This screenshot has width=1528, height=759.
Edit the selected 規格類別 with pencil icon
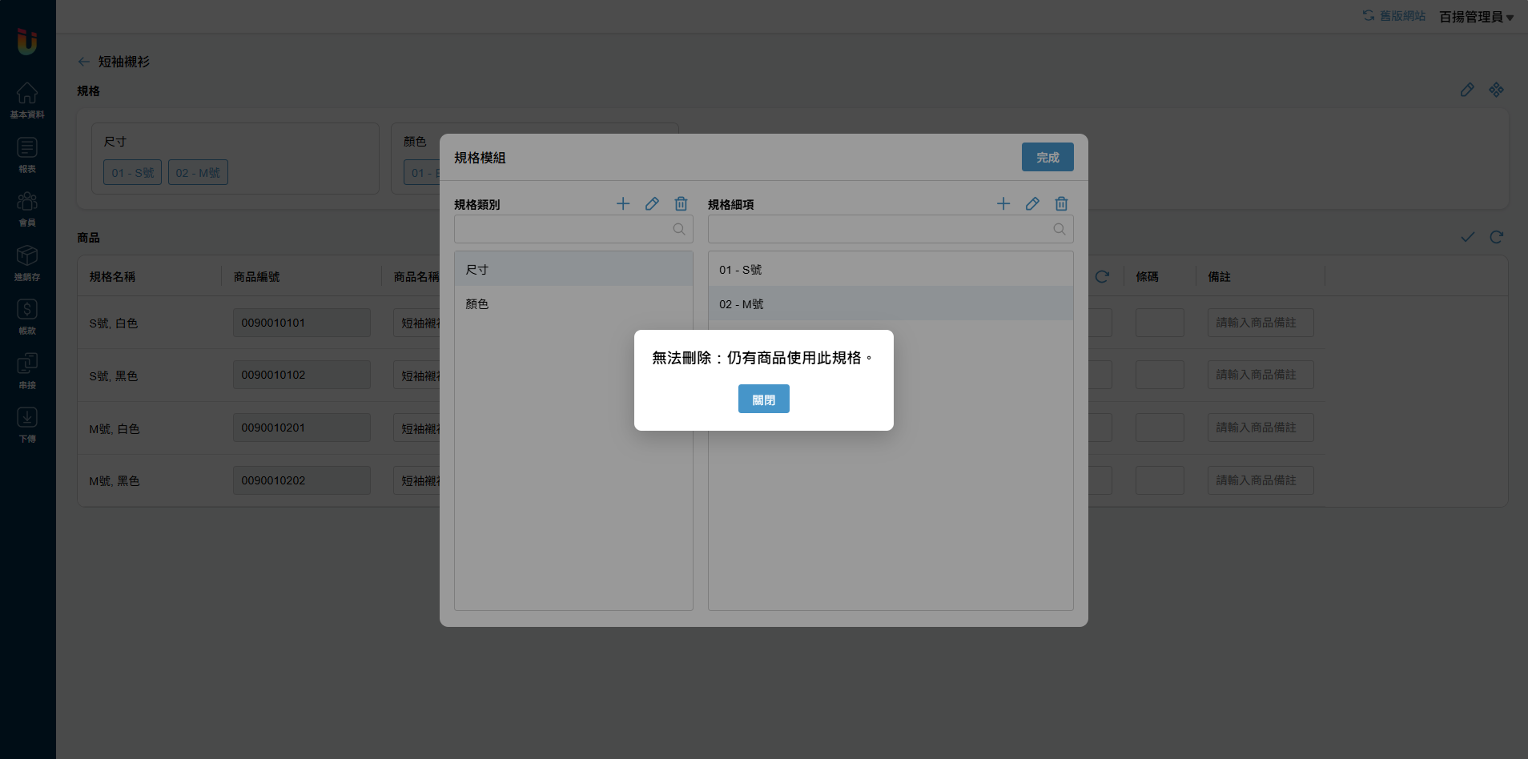pos(652,204)
